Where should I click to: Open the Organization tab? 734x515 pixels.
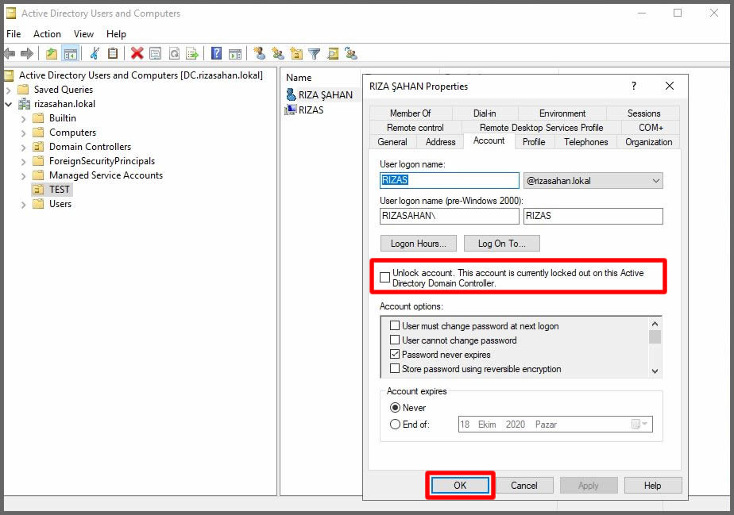click(649, 142)
